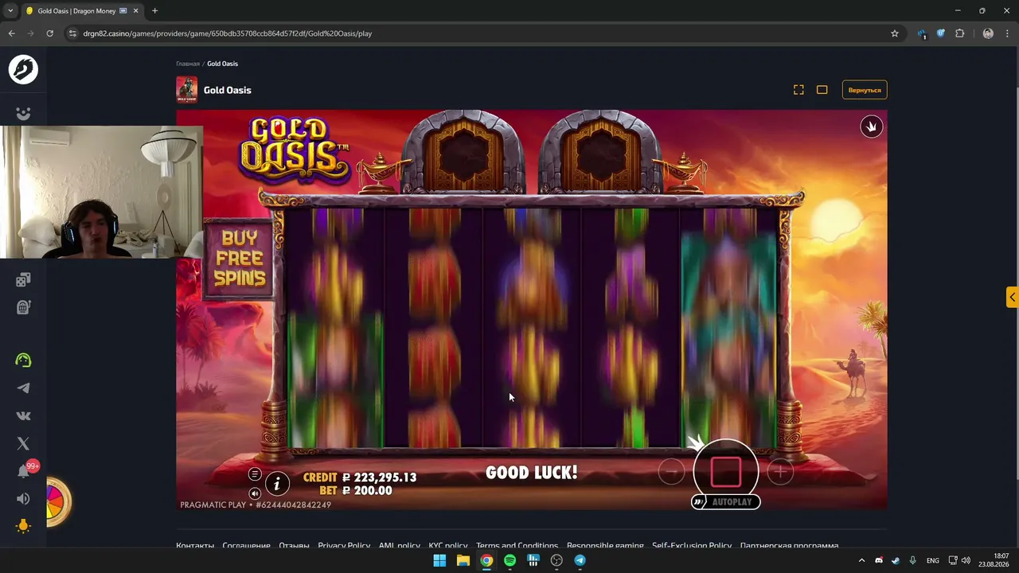Open the Chrome profile avatar
Viewport: 1019px width, 573px height.
tap(988, 33)
